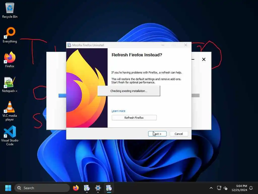Open the Everything search desktop shortcut
258x194 pixels.
tap(10, 35)
